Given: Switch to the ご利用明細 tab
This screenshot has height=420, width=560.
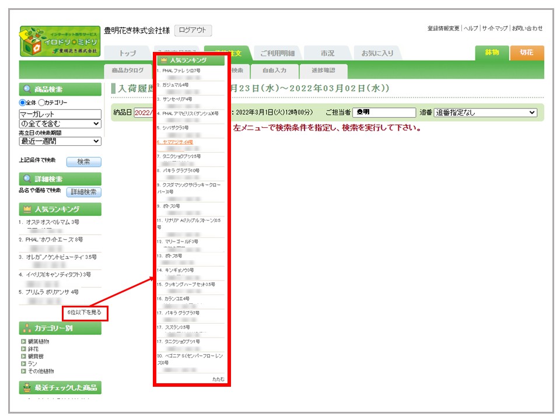Looking at the screenshot, I should [276, 53].
